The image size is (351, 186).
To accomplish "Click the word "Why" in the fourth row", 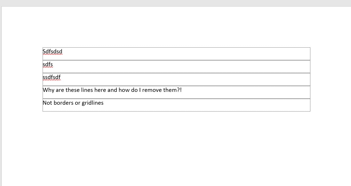I will click(48, 90).
